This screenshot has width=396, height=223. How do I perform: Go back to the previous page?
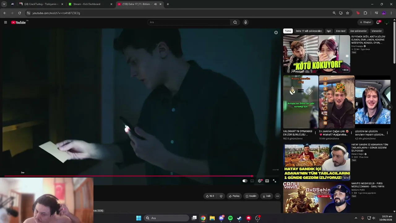tap(5, 13)
